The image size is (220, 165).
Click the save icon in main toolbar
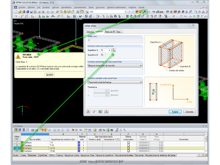(32, 12)
